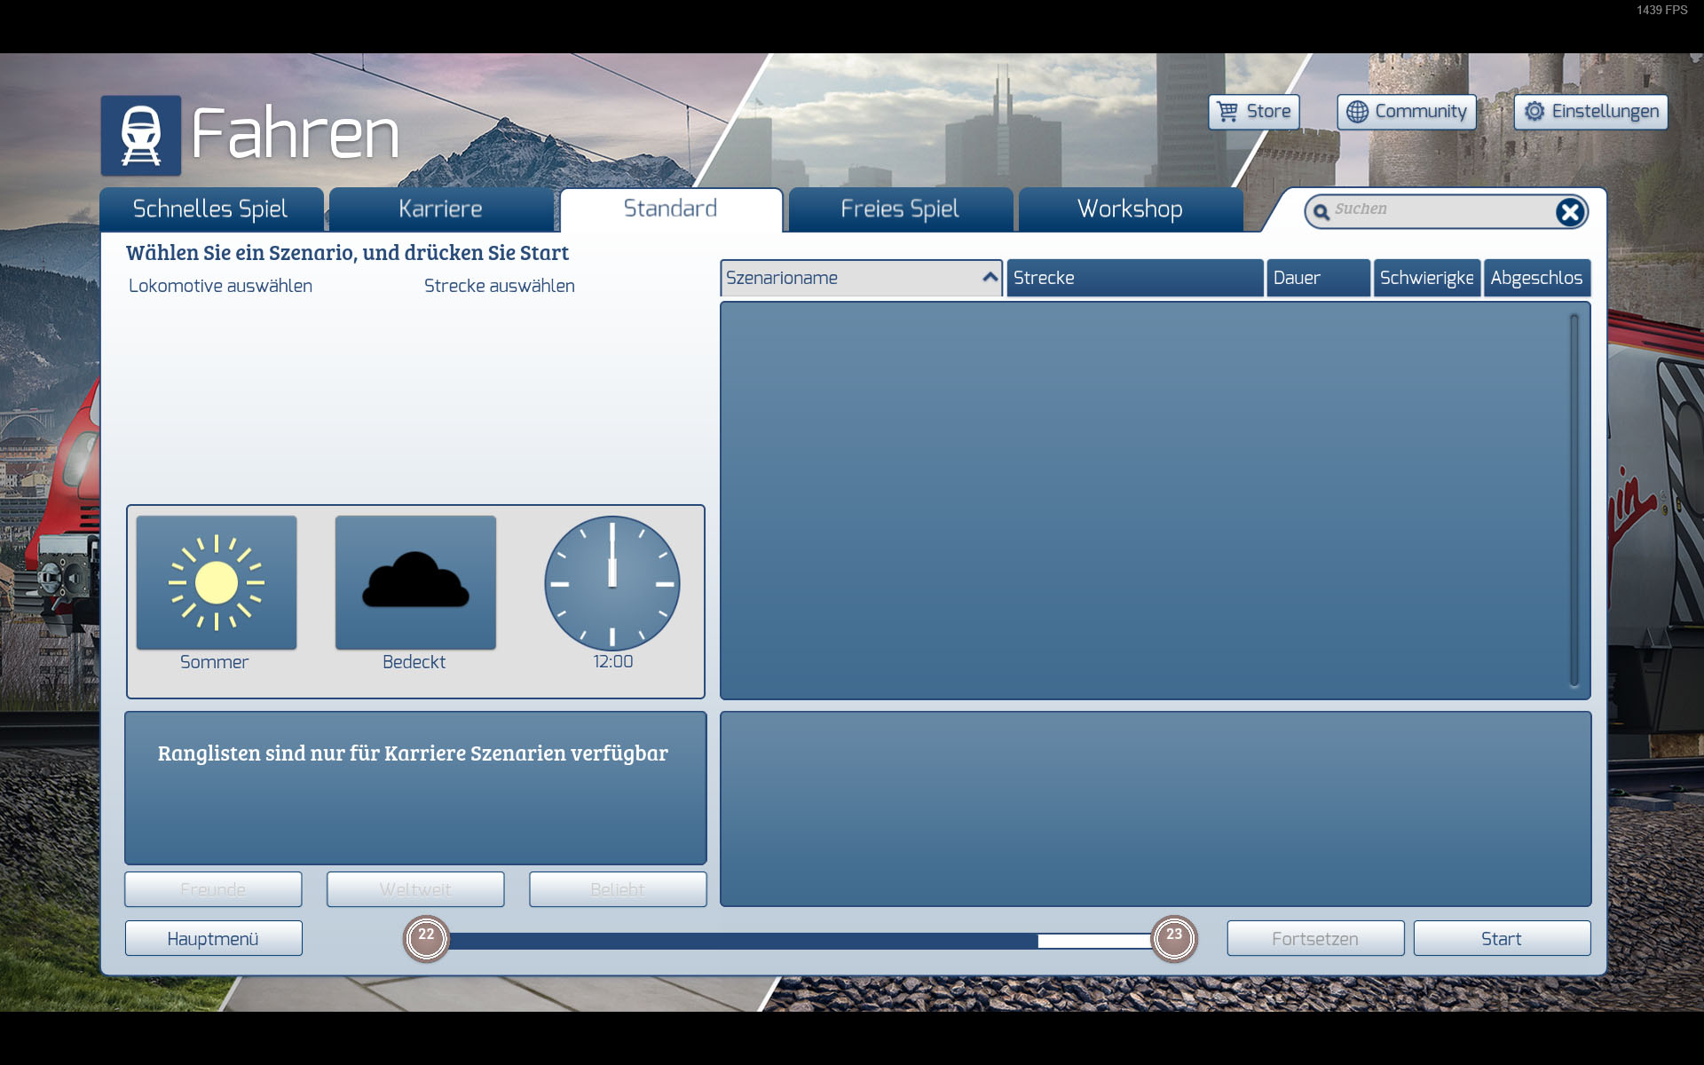
Task: Open Community via the globe icon
Action: click(x=1357, y=112)
